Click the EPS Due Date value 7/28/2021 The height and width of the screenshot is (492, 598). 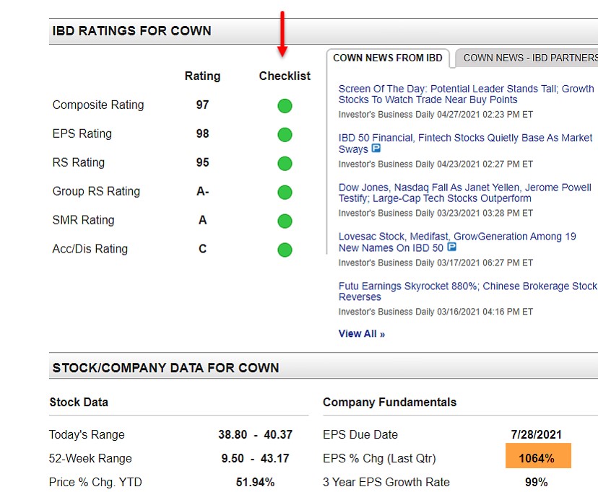(x=536, y=434)
